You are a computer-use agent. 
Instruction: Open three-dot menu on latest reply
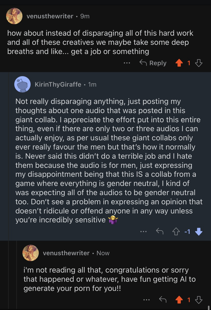(x=146, y=300)
